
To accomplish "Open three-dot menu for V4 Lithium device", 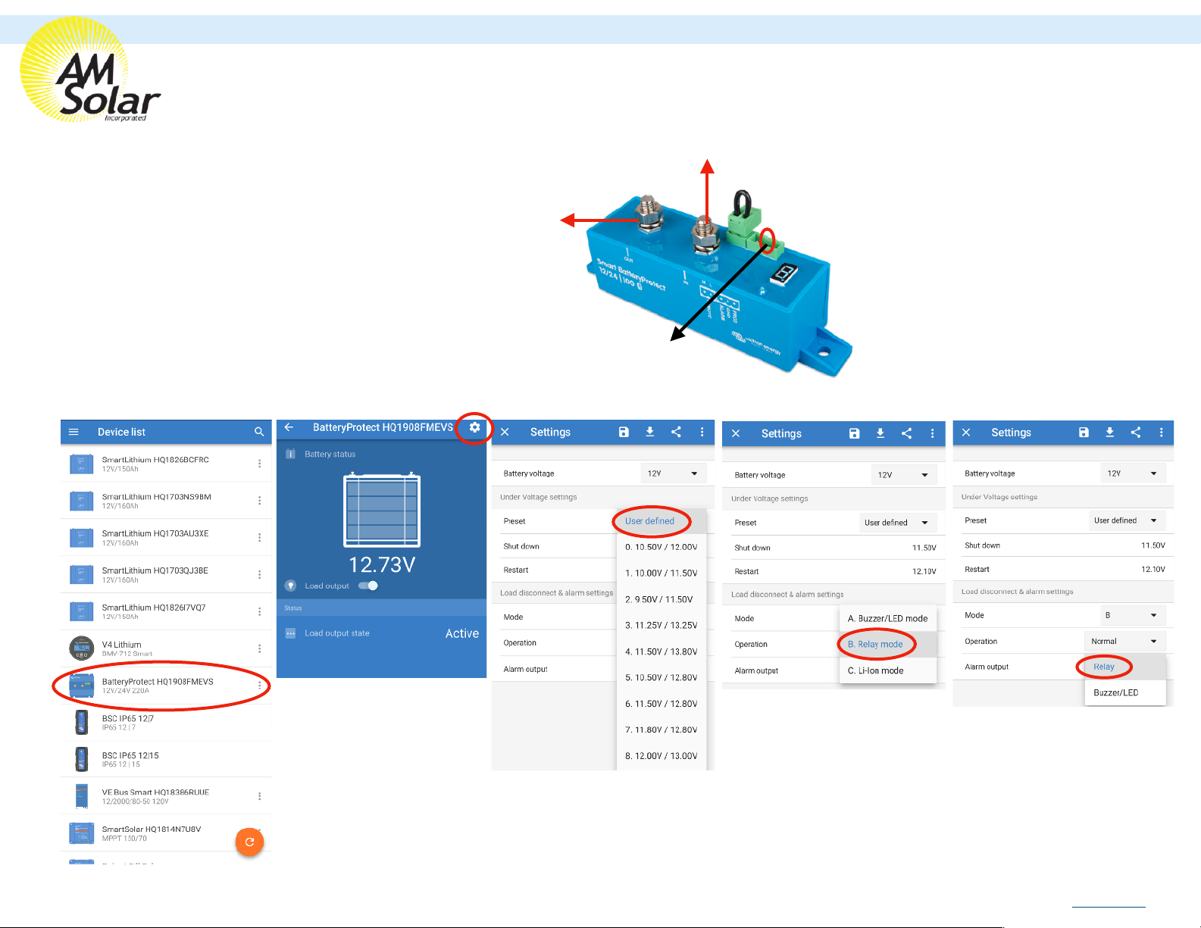I will (x=259, y=648).
